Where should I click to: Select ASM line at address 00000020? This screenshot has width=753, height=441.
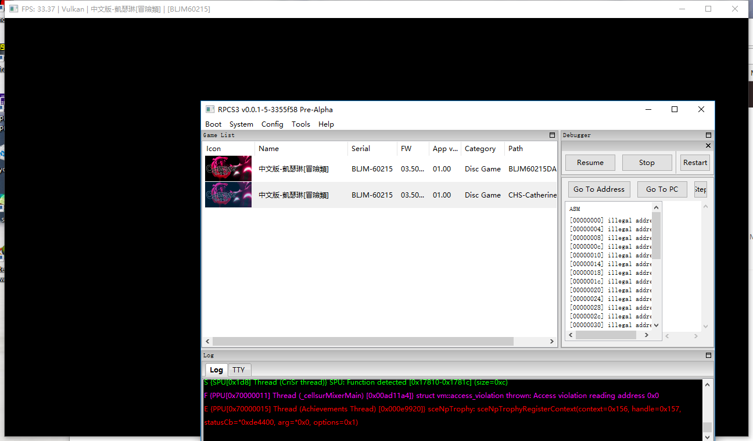pyautogui.click(x=610, y=290)
